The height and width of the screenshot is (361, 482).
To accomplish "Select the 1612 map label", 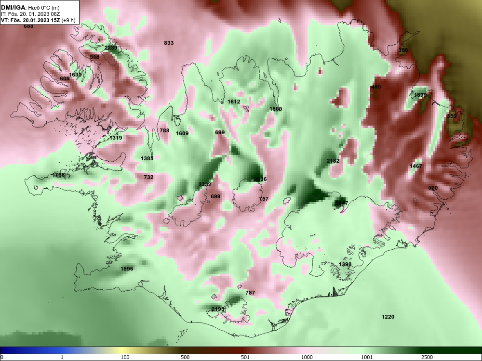I will (x=234, y=102).
